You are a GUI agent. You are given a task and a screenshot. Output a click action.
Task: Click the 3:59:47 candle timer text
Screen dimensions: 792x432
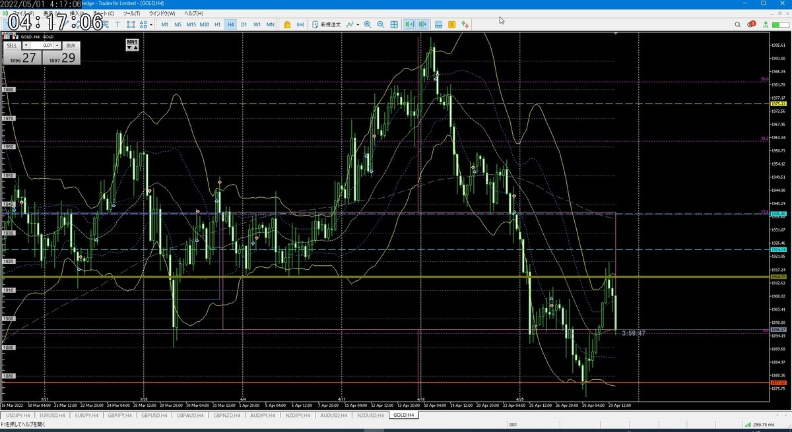tap(634, 333)
